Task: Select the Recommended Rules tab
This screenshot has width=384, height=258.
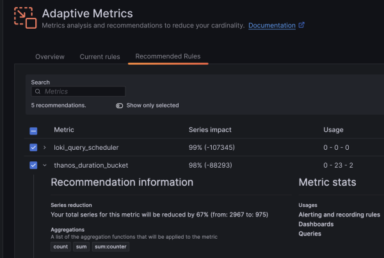Action: coord(168,57)
